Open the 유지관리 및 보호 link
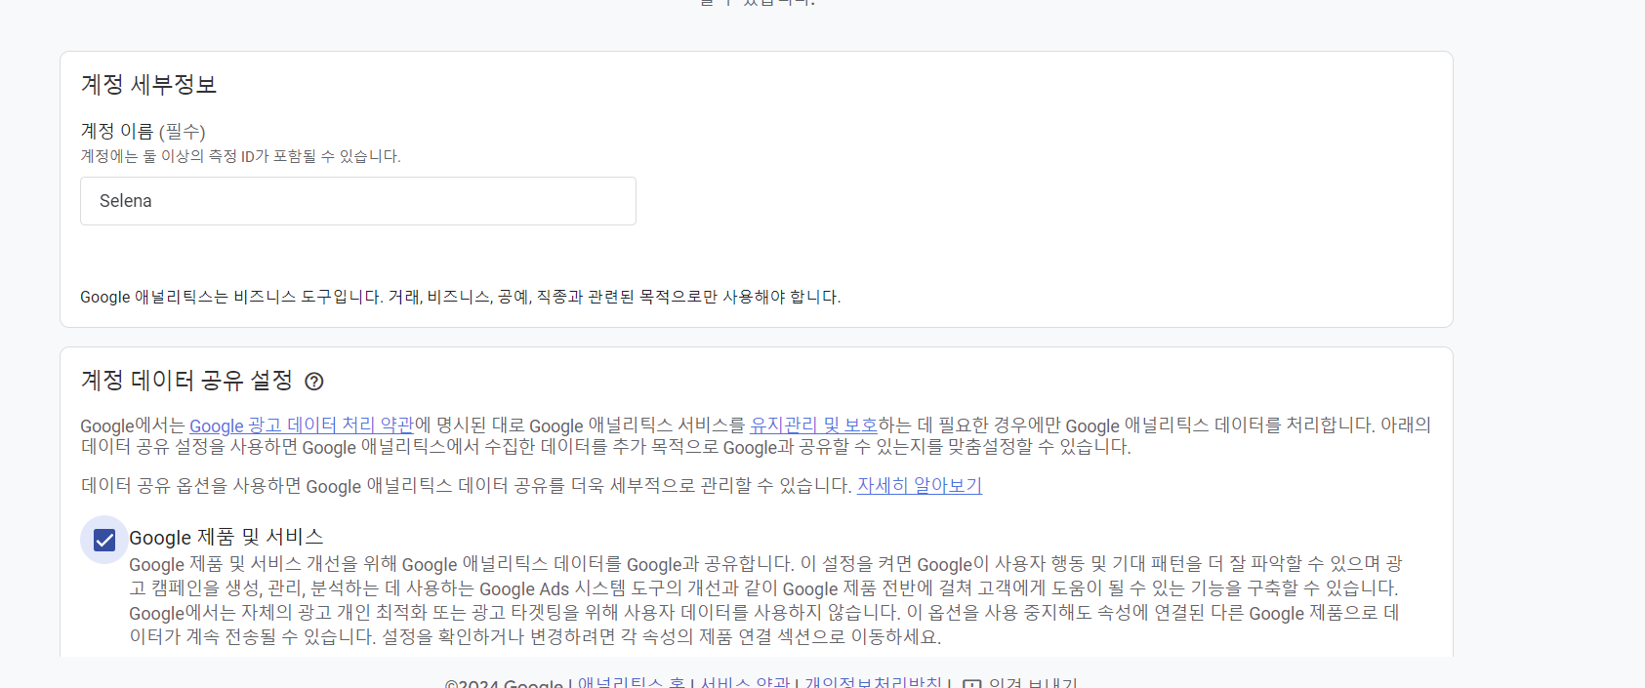 (x=814, y=425)
